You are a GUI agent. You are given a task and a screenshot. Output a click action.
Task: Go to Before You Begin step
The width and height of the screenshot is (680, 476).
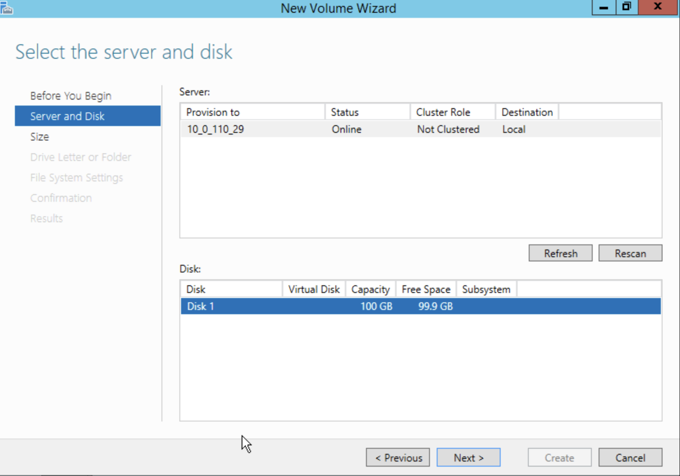[71, 96]
